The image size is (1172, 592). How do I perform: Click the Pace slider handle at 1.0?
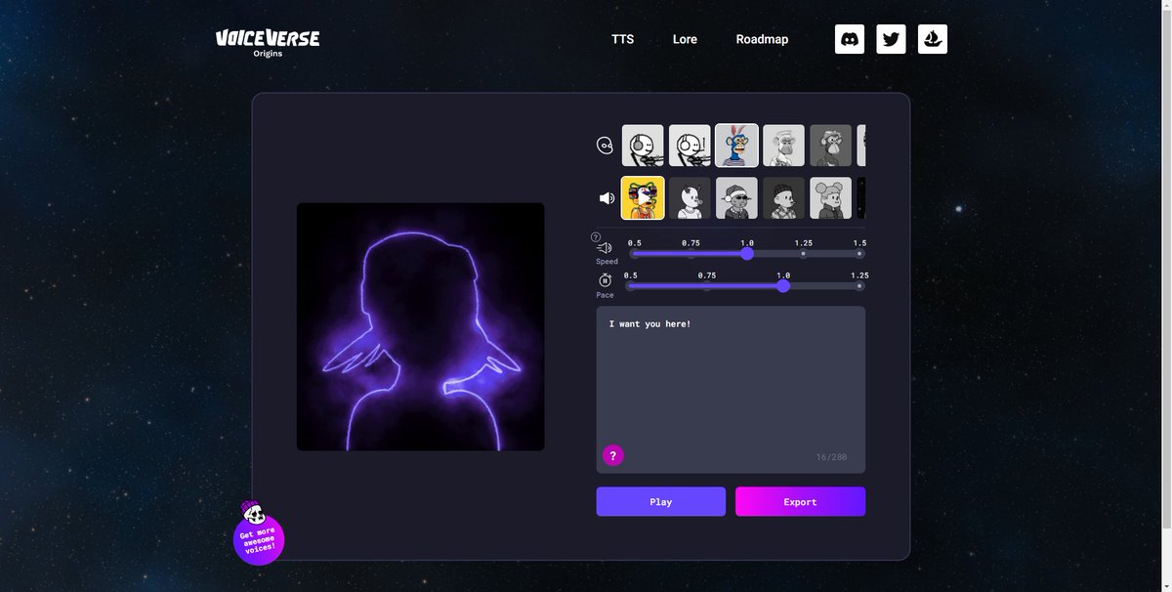pyautogui.click(x=783, y=285)
